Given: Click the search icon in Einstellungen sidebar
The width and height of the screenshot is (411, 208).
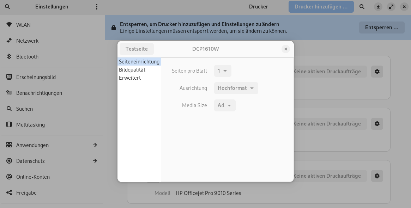Looking at the screenshot, I should click(x=7, y=7).
